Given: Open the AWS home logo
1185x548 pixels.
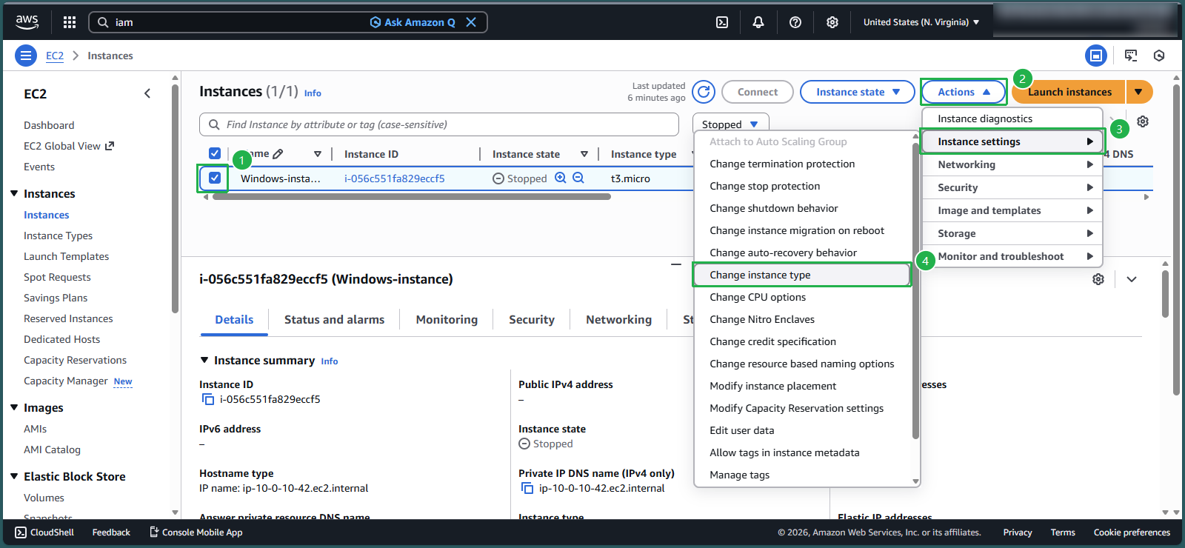Looking at the screenshot, I should pos(27,22).
